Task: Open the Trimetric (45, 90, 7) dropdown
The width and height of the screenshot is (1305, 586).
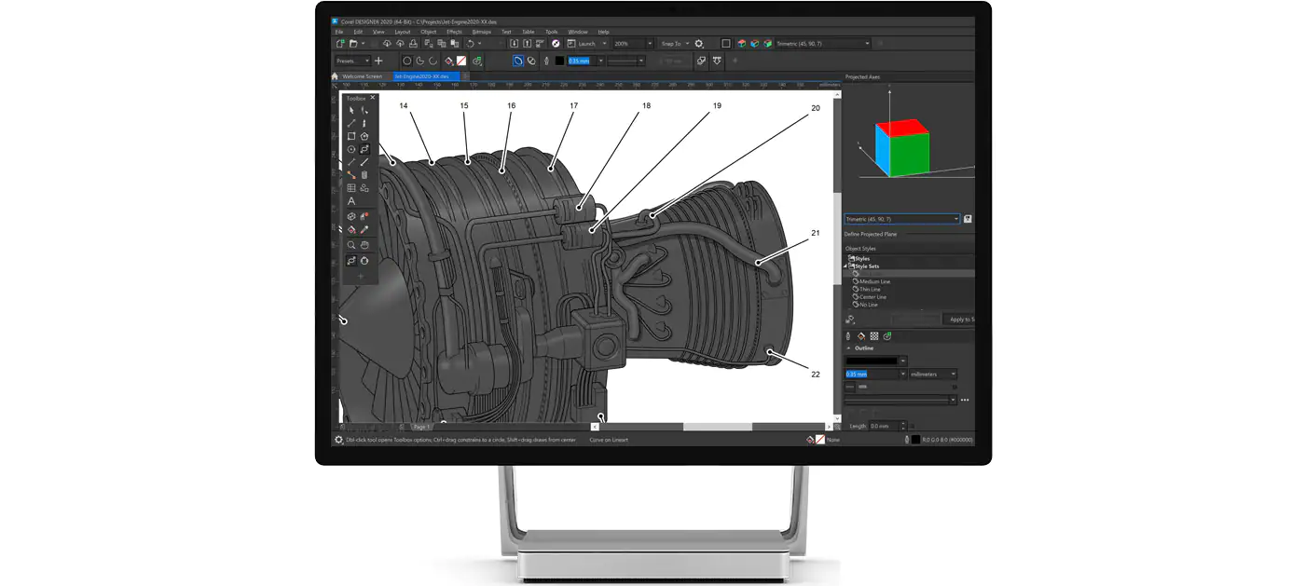Action: click(900, 219)
